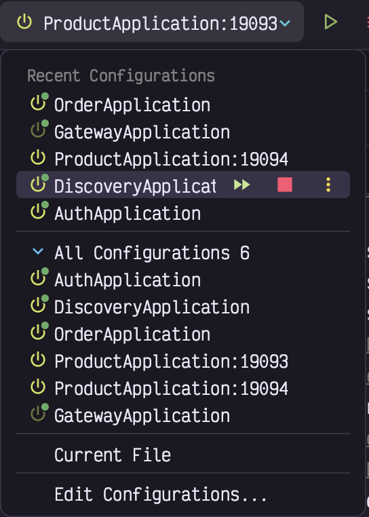This screenshot has width=369, height=517.
Task: Select GatewayApplication under Recent Configurations
Action: [x=183, y=132]
